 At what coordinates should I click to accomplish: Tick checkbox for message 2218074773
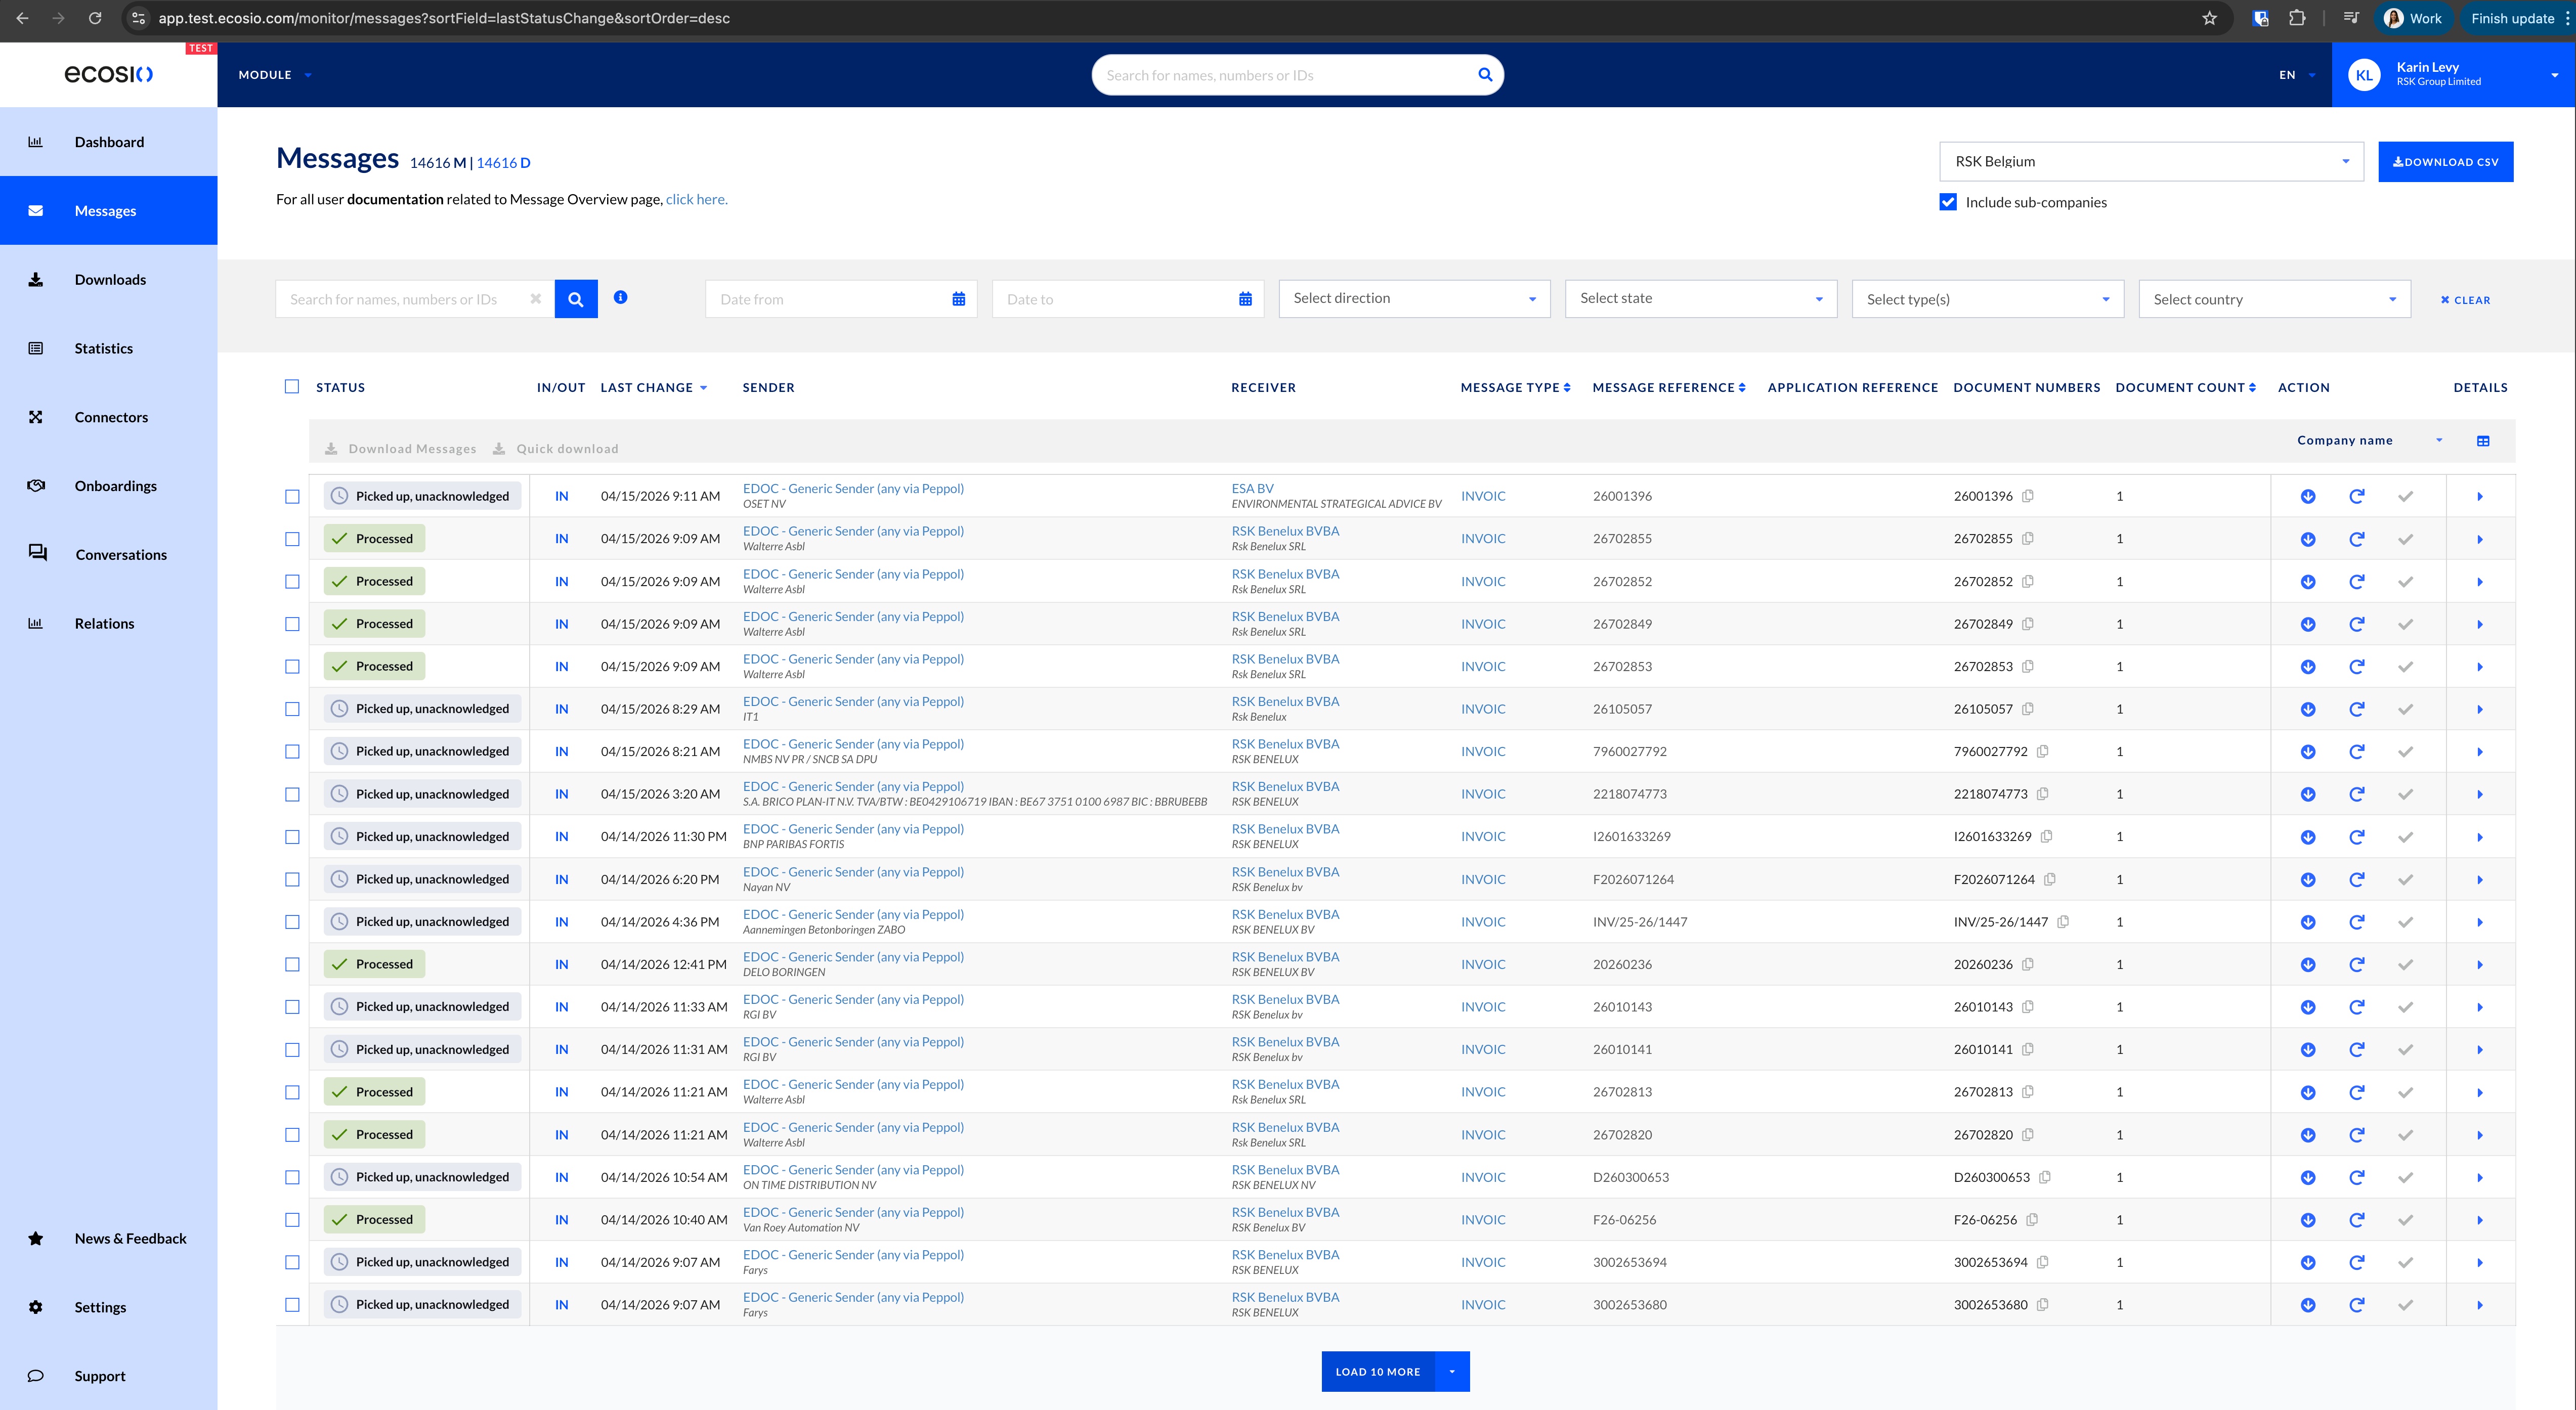point(292,795)
